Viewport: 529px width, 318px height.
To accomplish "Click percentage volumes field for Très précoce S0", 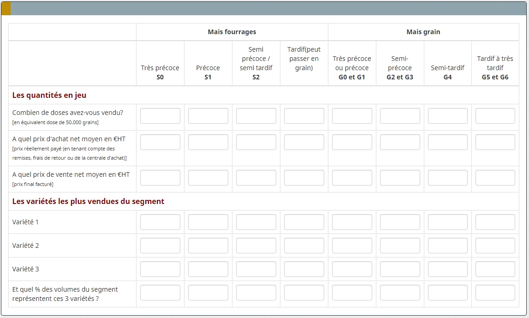I will point(160,293).
